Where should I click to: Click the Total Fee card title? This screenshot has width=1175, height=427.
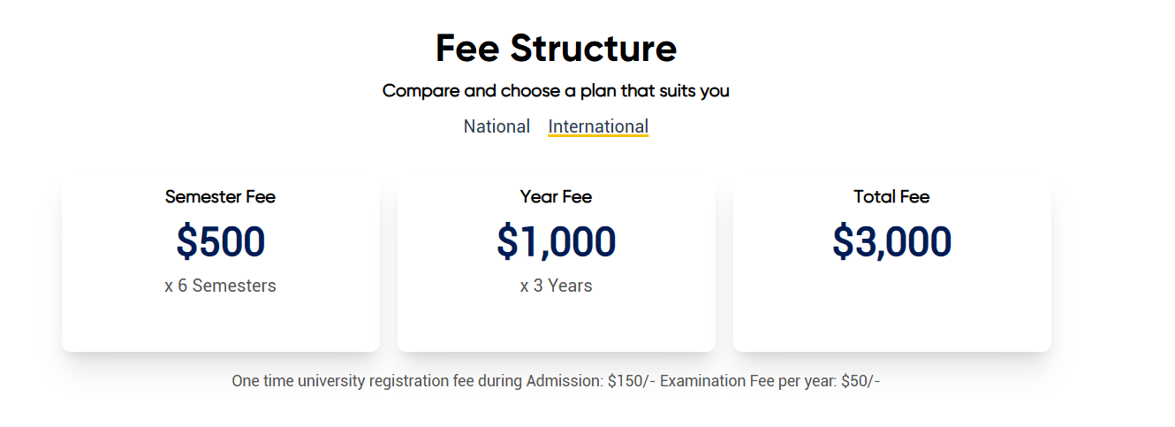click(891, 197)
